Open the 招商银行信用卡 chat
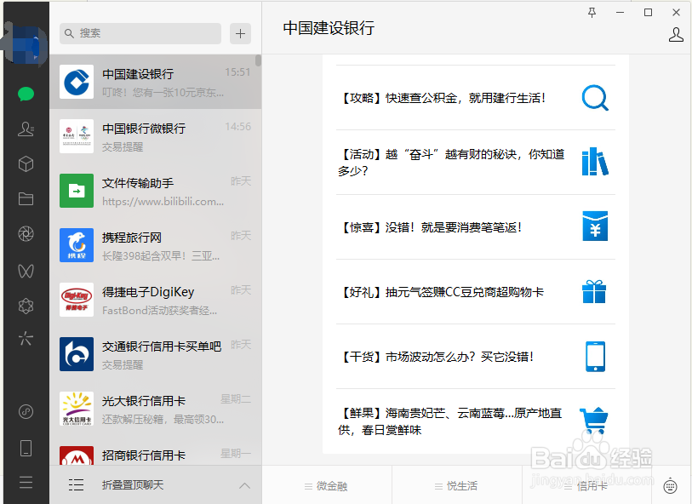 pos(155,450)
